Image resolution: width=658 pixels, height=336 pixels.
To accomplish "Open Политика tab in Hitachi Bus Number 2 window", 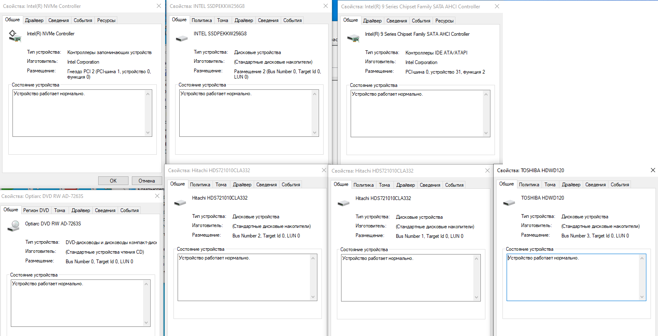I will tap(200, 185).
